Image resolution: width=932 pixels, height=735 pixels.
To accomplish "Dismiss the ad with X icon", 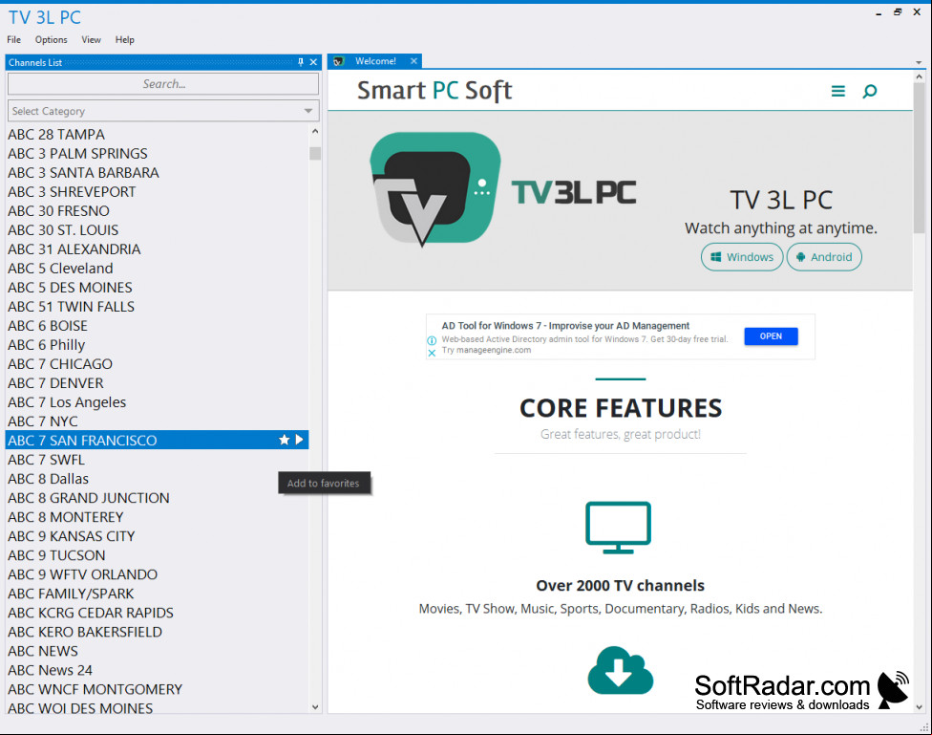I will (433, 353).
